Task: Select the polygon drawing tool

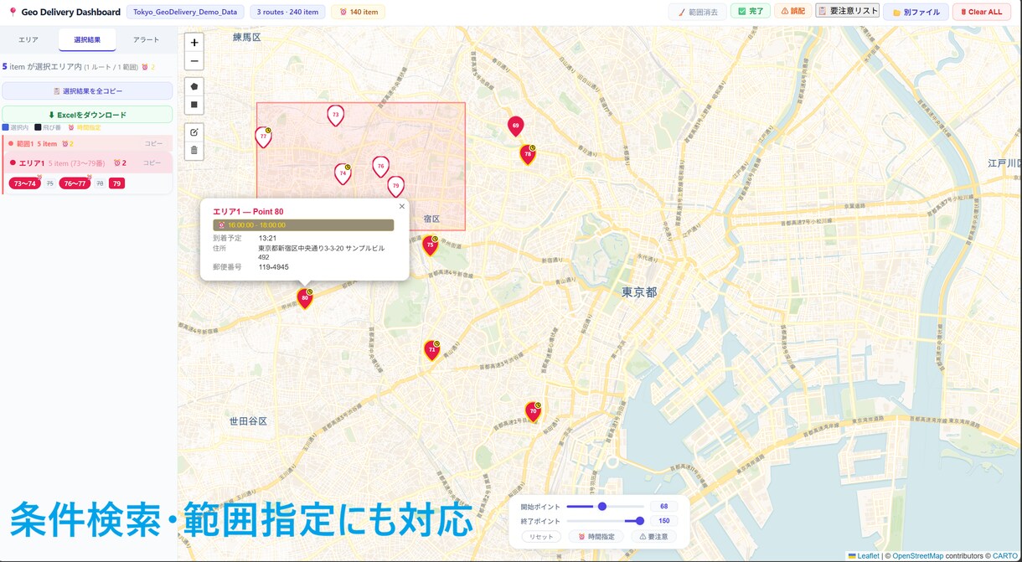Action: click(x=194, y=86)
